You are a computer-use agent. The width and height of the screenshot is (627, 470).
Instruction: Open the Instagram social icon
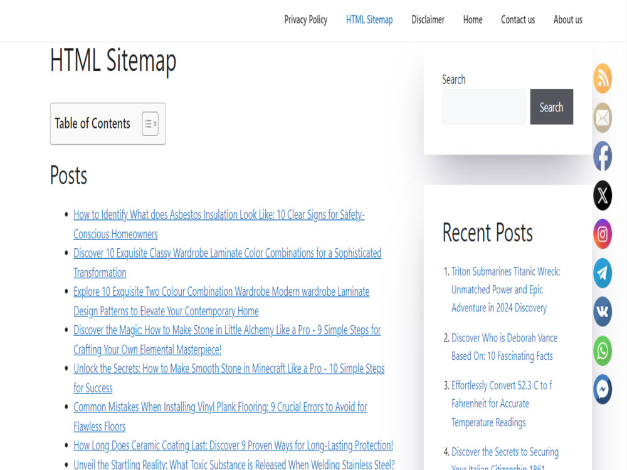point(602,234)
